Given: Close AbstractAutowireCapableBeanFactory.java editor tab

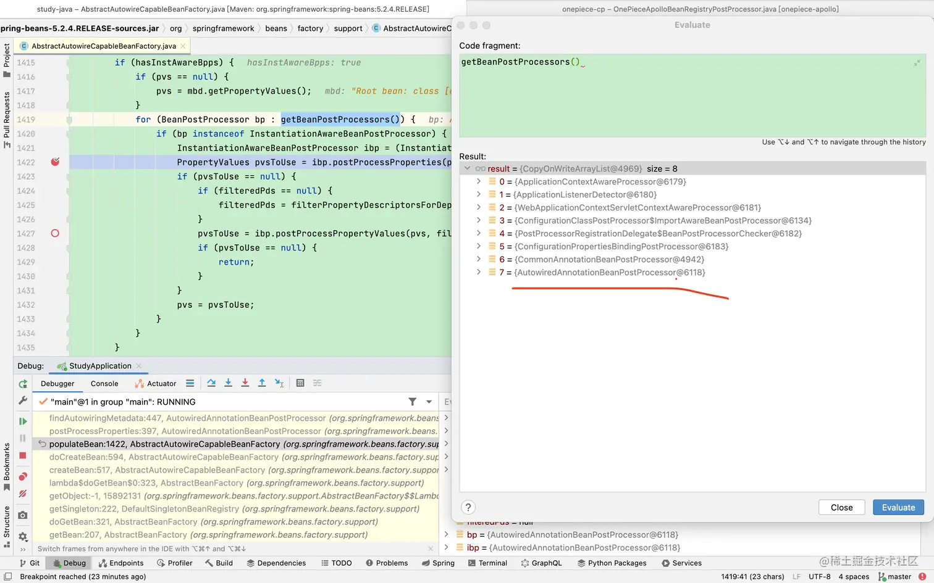Looking at the screenshot, I should pos(183,46).
